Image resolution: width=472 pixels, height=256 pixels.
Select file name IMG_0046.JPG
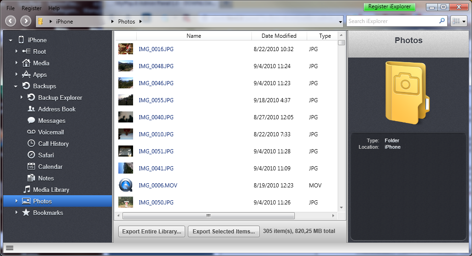coord(156,83)
